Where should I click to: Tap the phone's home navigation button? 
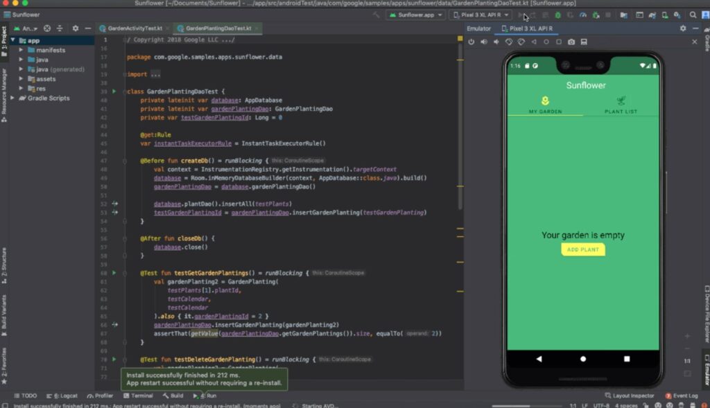pos(582,359)
